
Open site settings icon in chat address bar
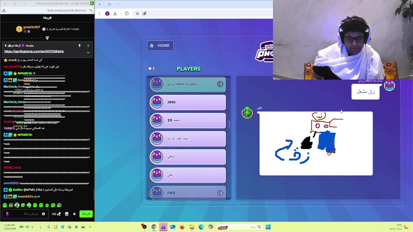91,10
